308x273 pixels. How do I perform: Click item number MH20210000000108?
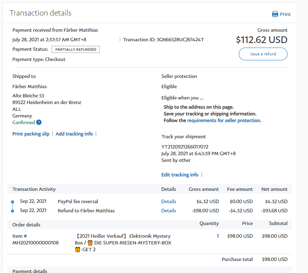coord(35,243)
